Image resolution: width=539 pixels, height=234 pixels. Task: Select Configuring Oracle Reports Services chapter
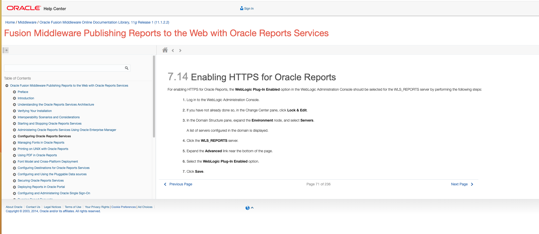(x=44, y=136)
